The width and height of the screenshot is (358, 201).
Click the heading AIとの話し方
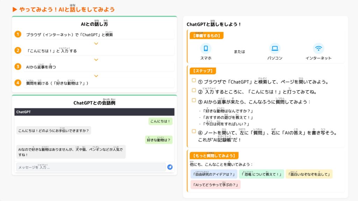[x=94, y=24]
